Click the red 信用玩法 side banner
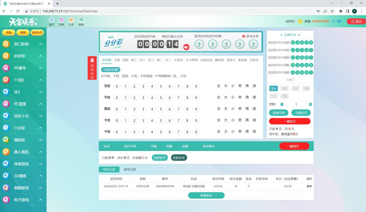 (x=92, y=68)
